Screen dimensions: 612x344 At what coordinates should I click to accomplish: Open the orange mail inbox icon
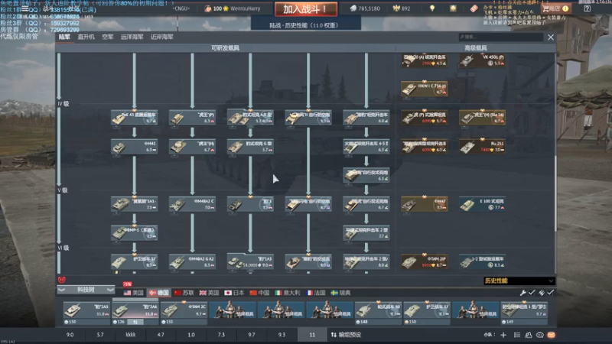pyautogui.click(x=551, y=335)
